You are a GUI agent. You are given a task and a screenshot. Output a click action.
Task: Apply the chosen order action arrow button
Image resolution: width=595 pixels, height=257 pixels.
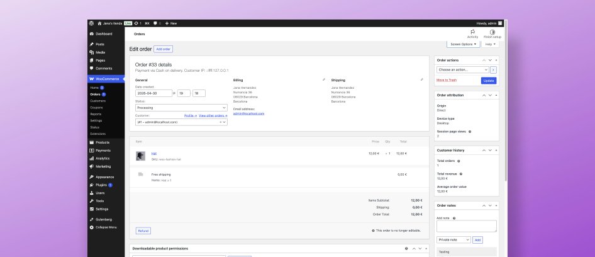click(x=493, y=69)
